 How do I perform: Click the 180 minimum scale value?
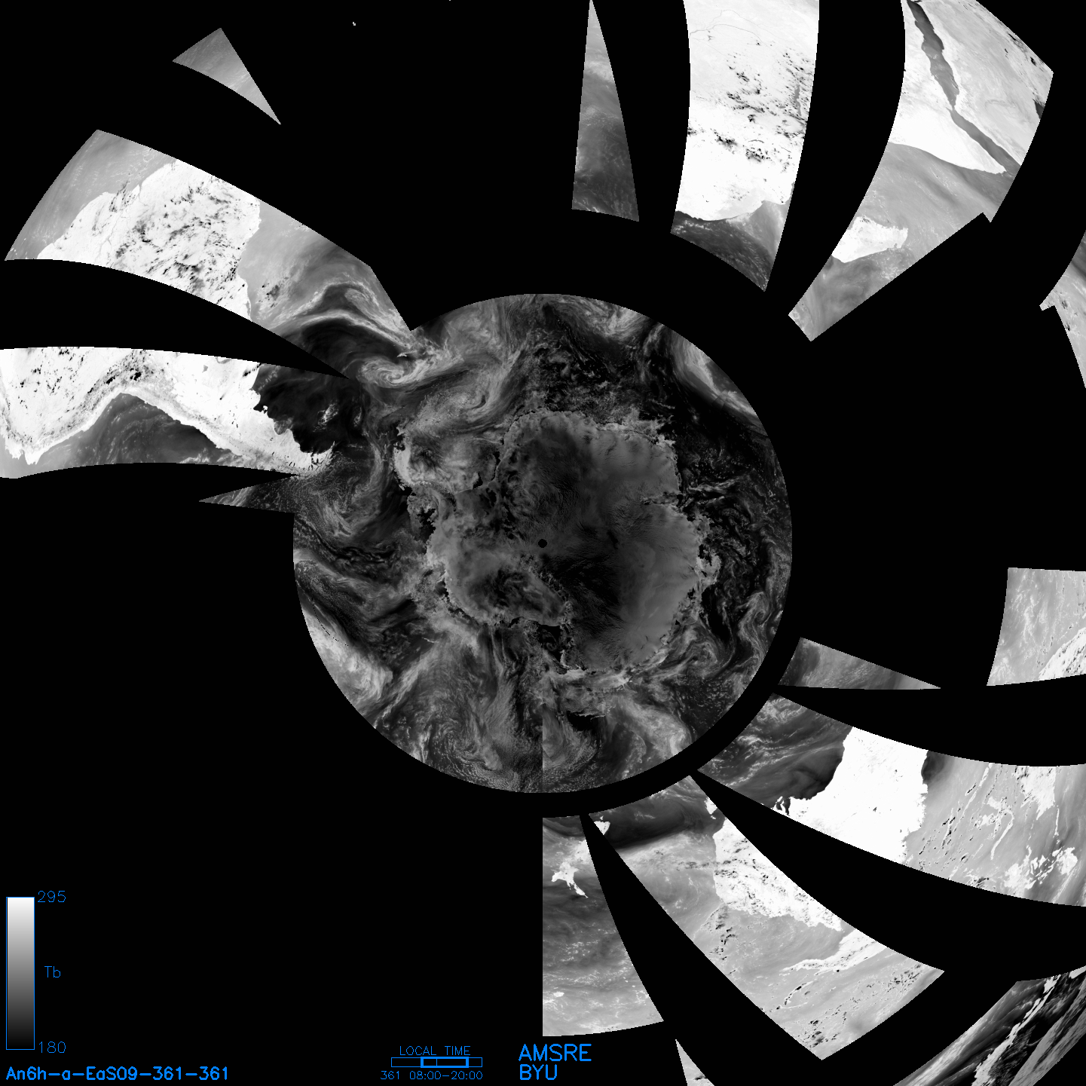52,1048
